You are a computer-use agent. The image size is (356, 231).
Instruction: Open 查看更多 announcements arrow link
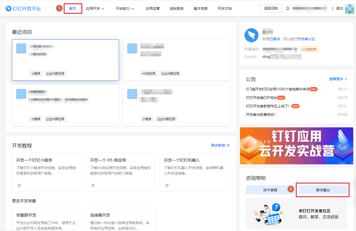point(338,79)
